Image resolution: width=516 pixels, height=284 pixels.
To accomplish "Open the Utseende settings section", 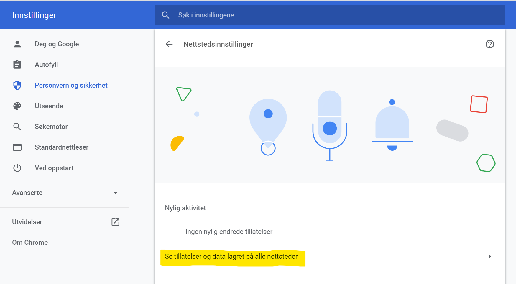I will [x=49, y=106].
